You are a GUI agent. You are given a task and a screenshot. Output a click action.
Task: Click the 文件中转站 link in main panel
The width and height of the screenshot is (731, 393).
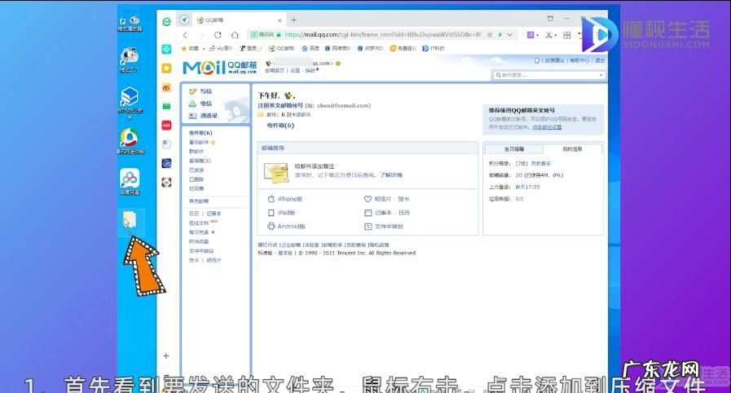pyautogui.click(x=388, y=226)
